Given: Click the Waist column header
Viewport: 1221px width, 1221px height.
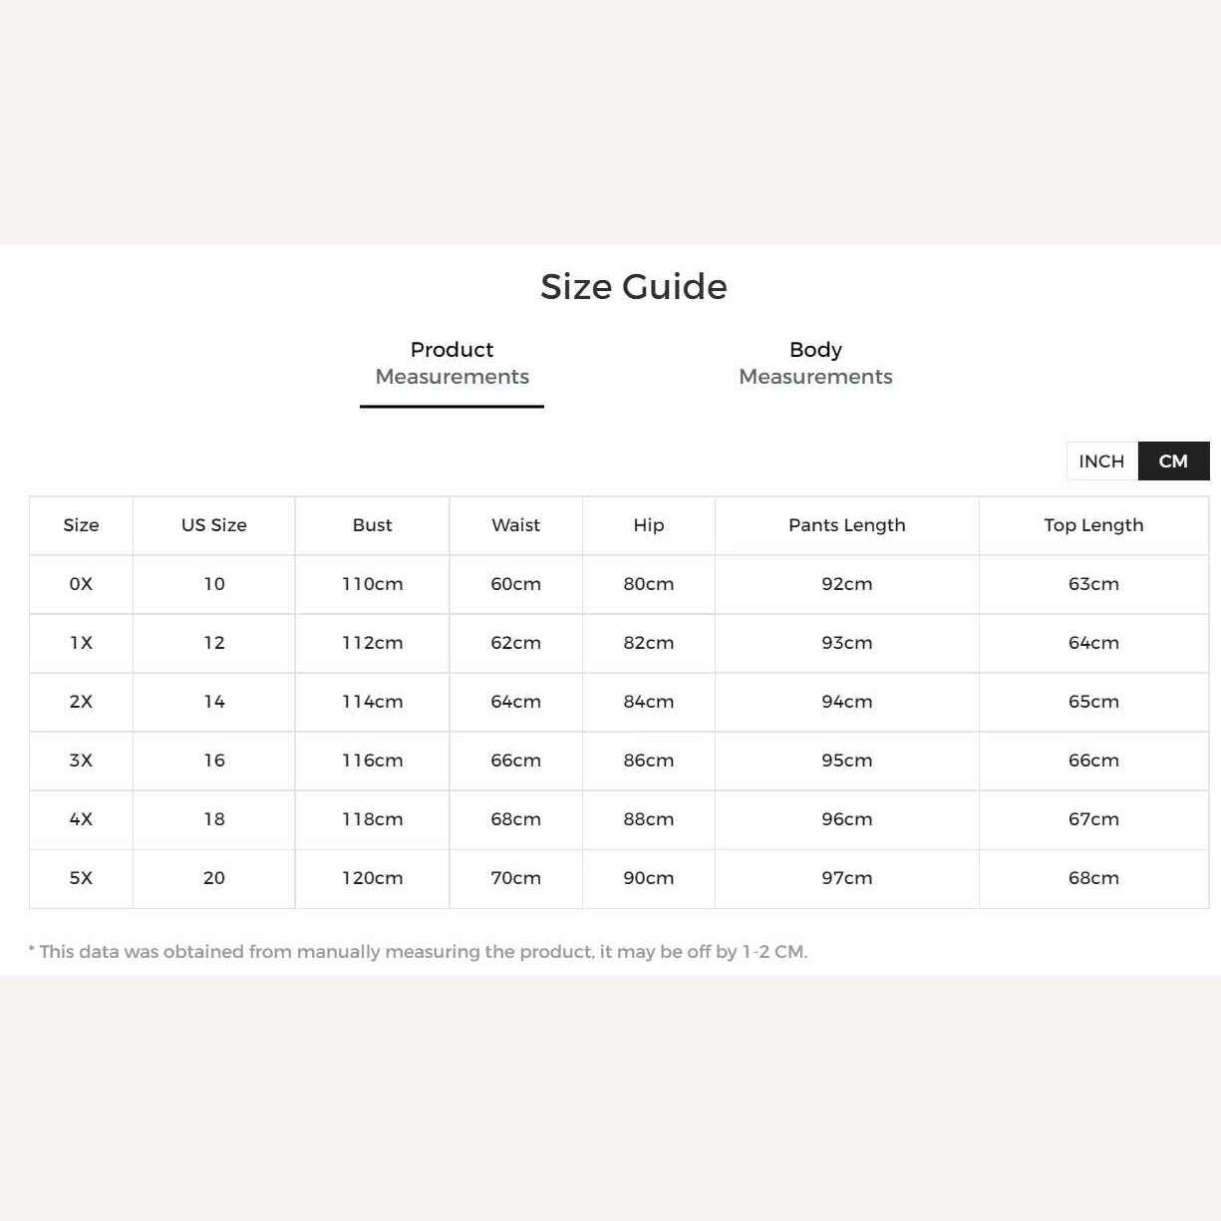Looking at the screenshot, I should pyautogui.click(x=515, y=525).
